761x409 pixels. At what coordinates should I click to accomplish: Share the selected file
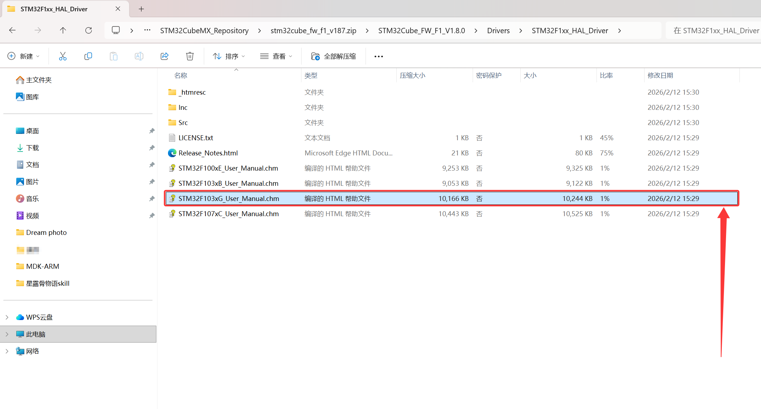[x=164, y=56]
